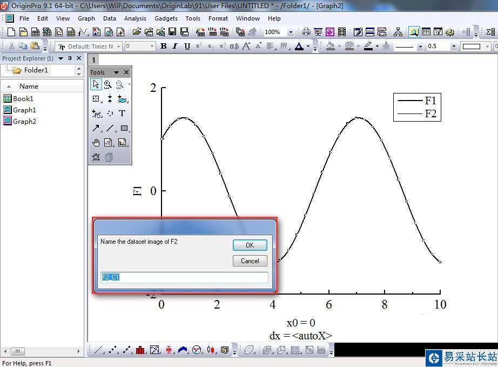Click the layer 1 button
This screenshot has width=498, height=367.
pyautogui.click(x=93, y=59)
